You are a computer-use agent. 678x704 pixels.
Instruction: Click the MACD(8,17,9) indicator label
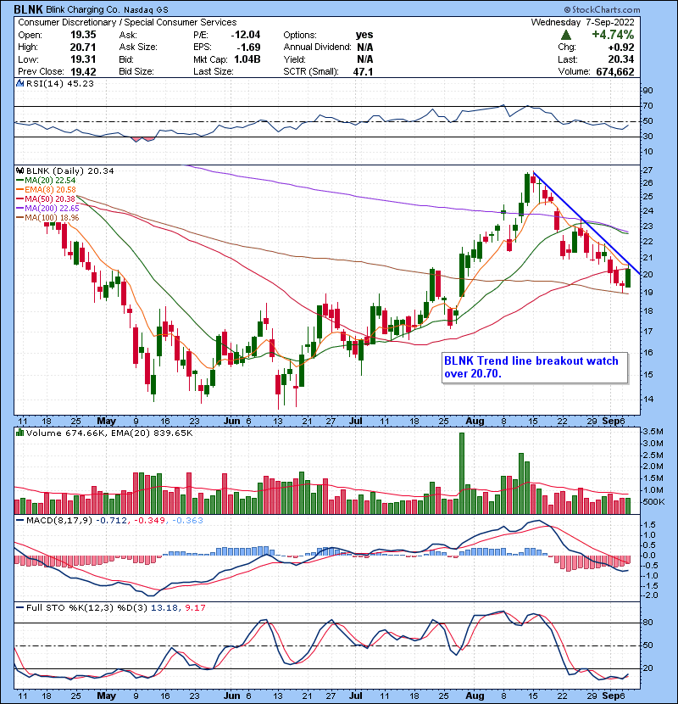tap(59, 521)
